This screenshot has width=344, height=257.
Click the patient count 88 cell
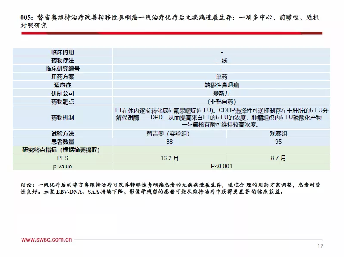tap(169, 142)
